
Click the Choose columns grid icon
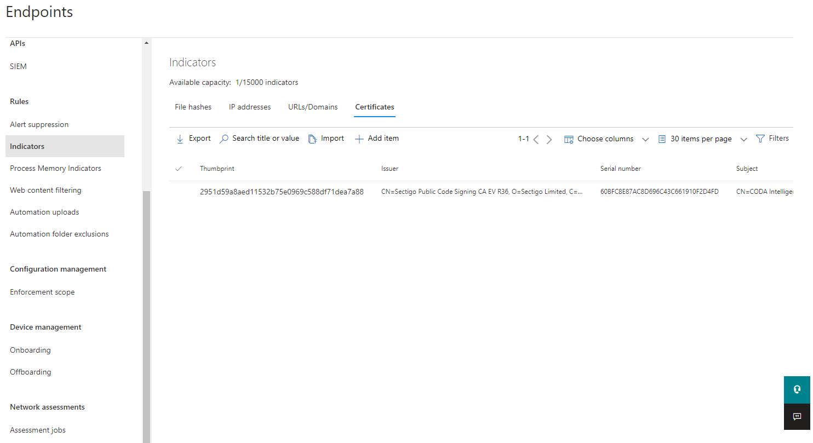[x=569, y=139]
